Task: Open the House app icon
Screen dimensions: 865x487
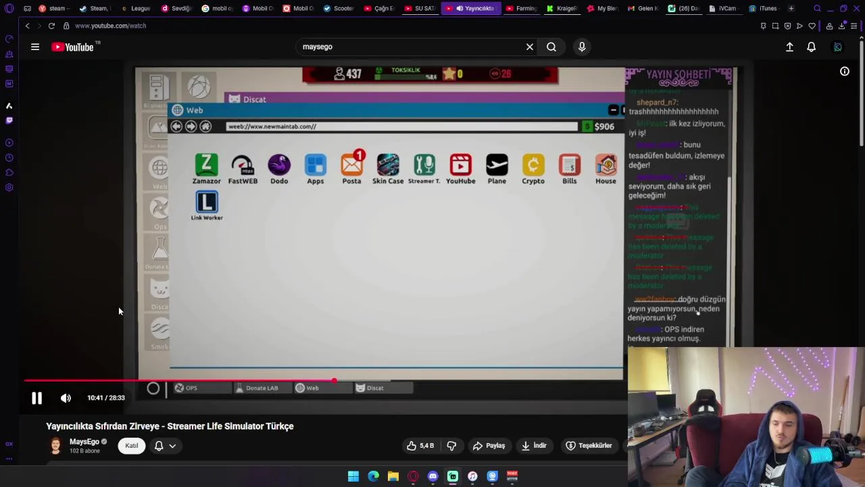Action: (605, 169)
